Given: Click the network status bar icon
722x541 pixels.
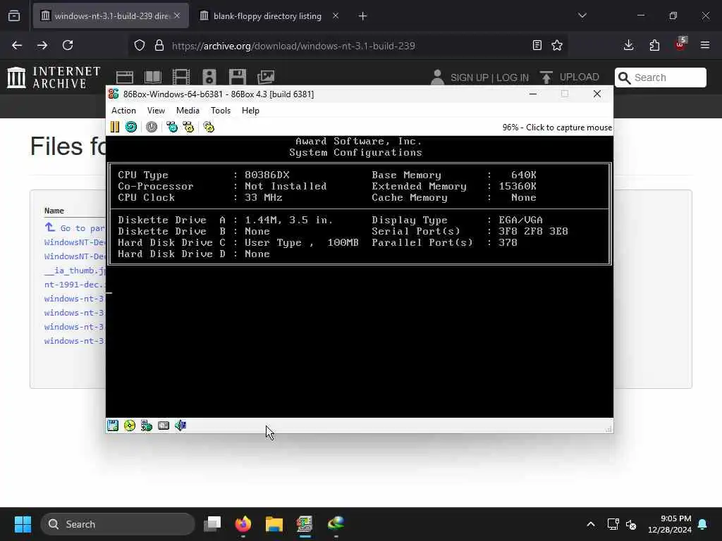Looking at the screenshot, I should point(147,425).
